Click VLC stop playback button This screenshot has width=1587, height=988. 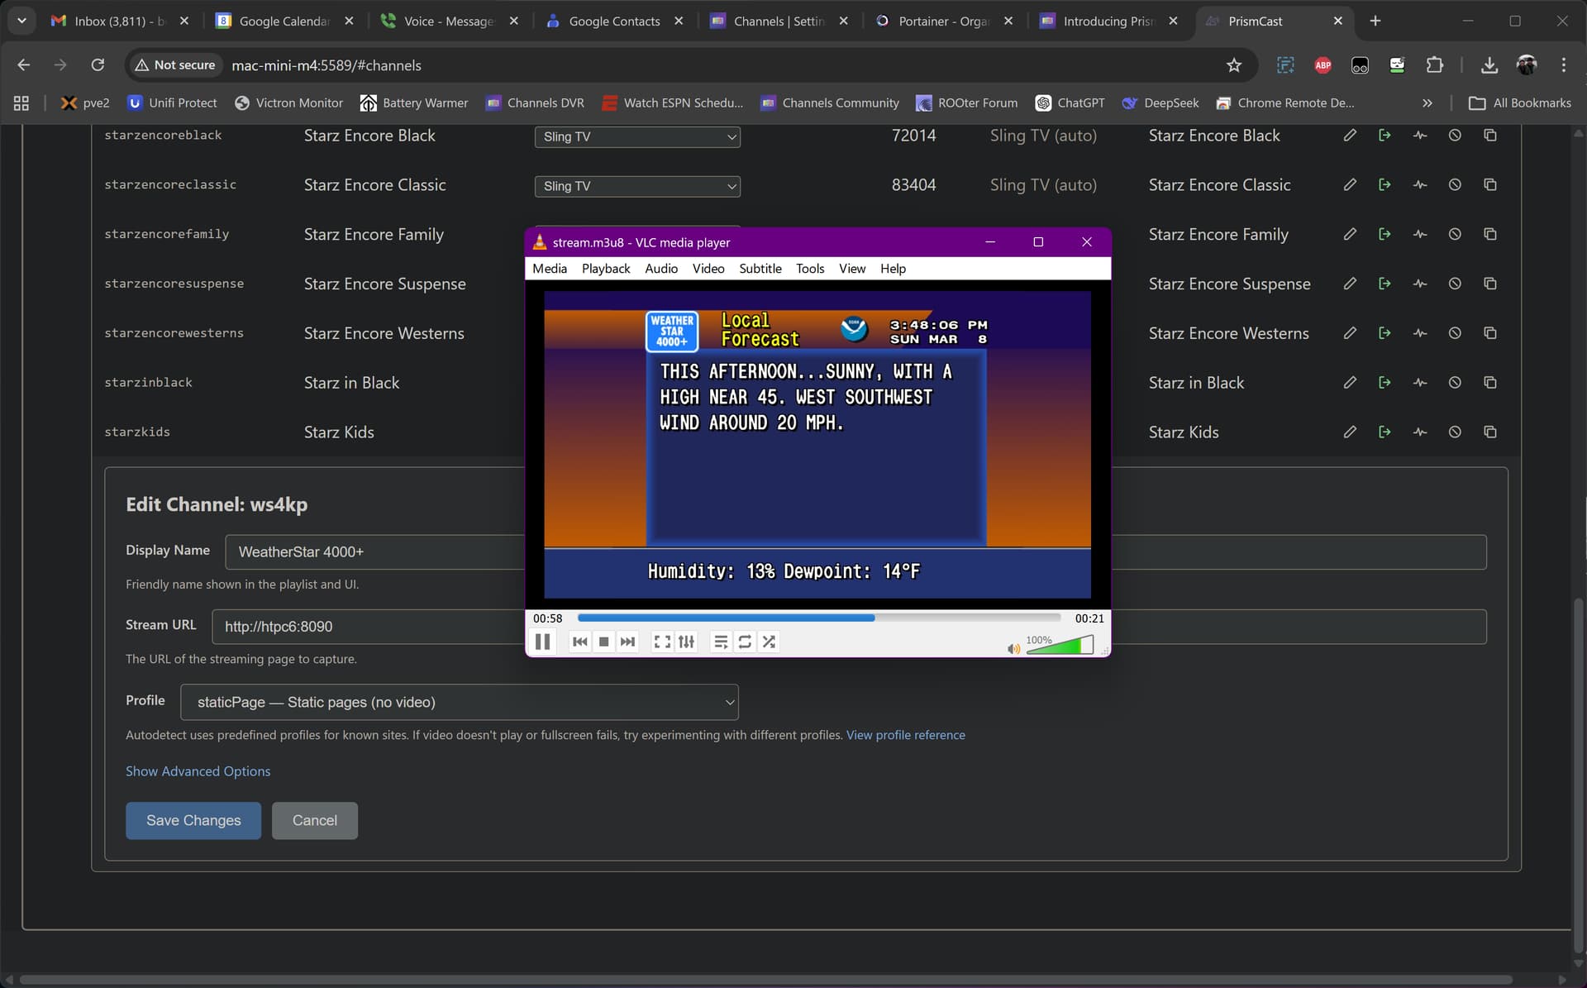[604, 642]
